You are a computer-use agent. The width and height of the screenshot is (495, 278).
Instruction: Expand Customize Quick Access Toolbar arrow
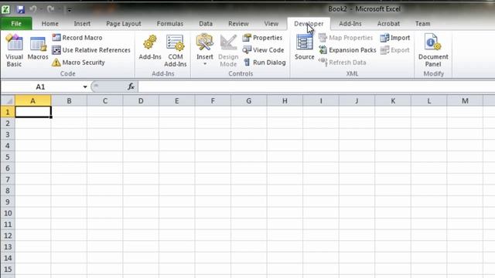[69, 10]
